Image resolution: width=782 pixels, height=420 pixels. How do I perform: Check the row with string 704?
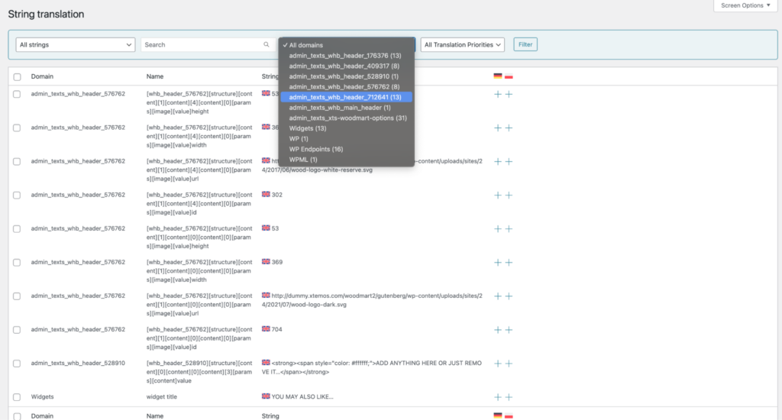(17, 330)
